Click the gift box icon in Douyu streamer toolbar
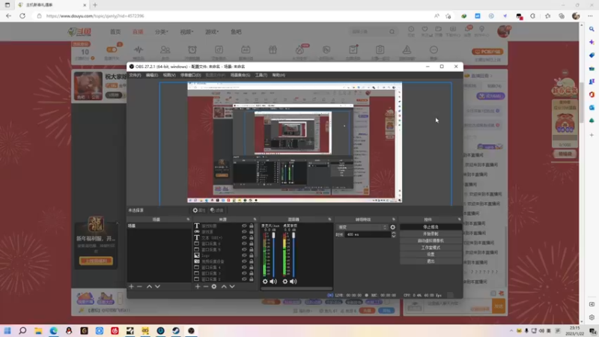599x337 pixels. pos(273,49)
